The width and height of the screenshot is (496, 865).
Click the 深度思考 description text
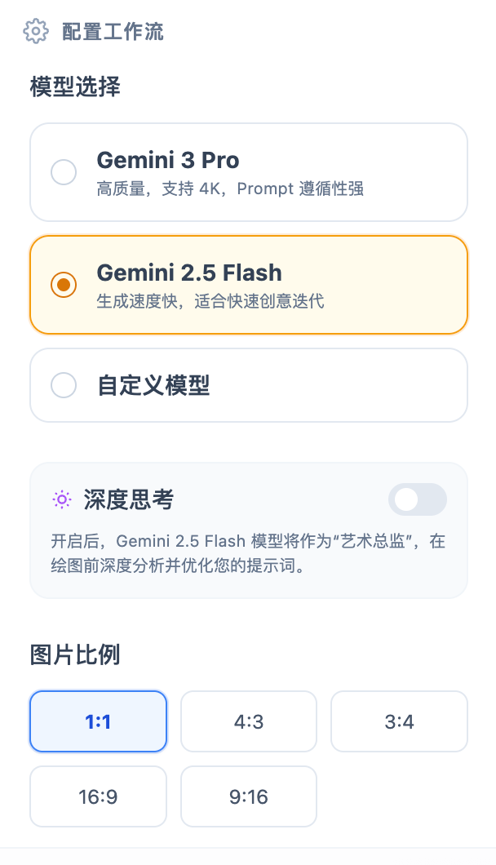tap(245, 551)
